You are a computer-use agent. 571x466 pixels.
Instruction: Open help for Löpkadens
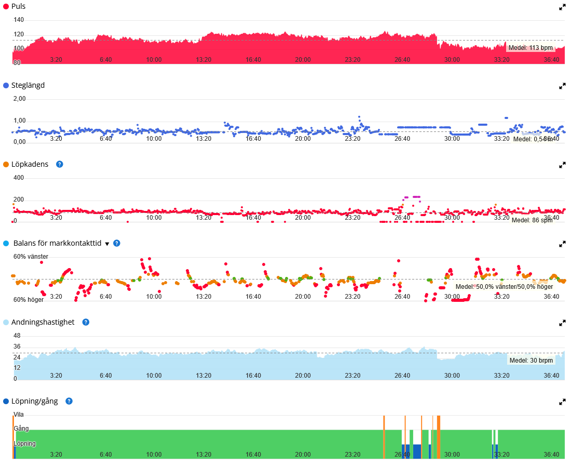point(59,164)
